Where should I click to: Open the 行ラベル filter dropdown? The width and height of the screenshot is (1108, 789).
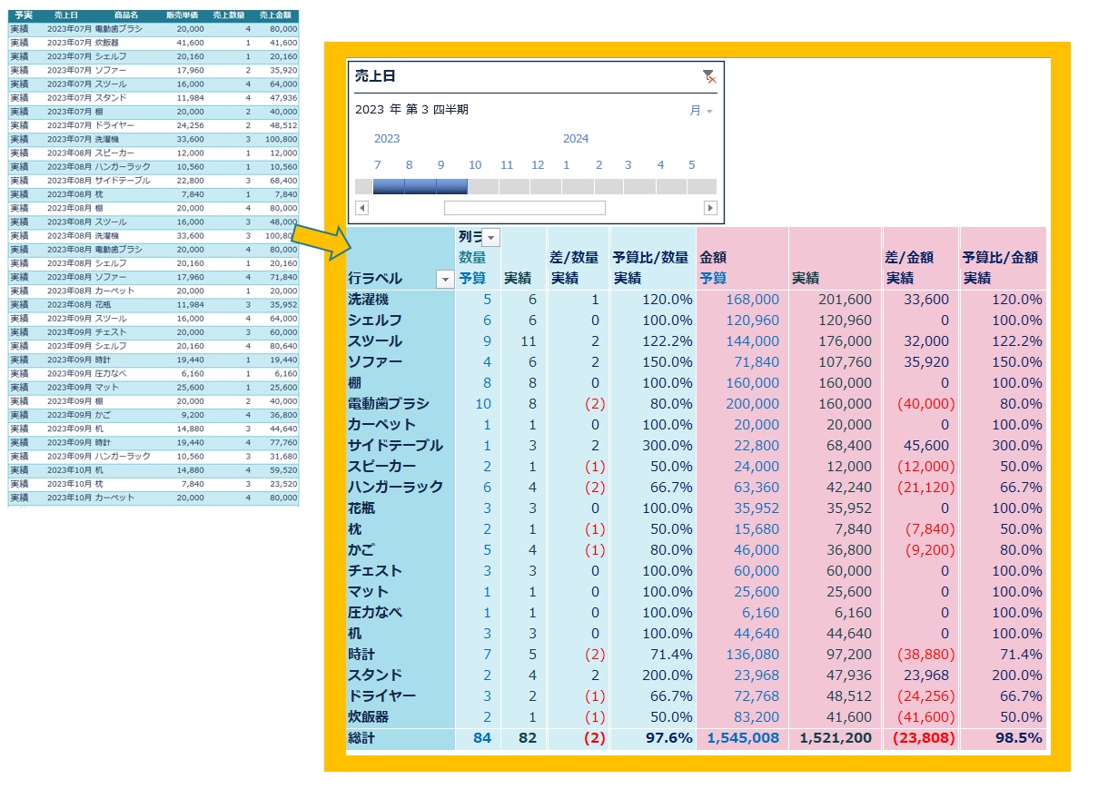click(x=445, y=280)
